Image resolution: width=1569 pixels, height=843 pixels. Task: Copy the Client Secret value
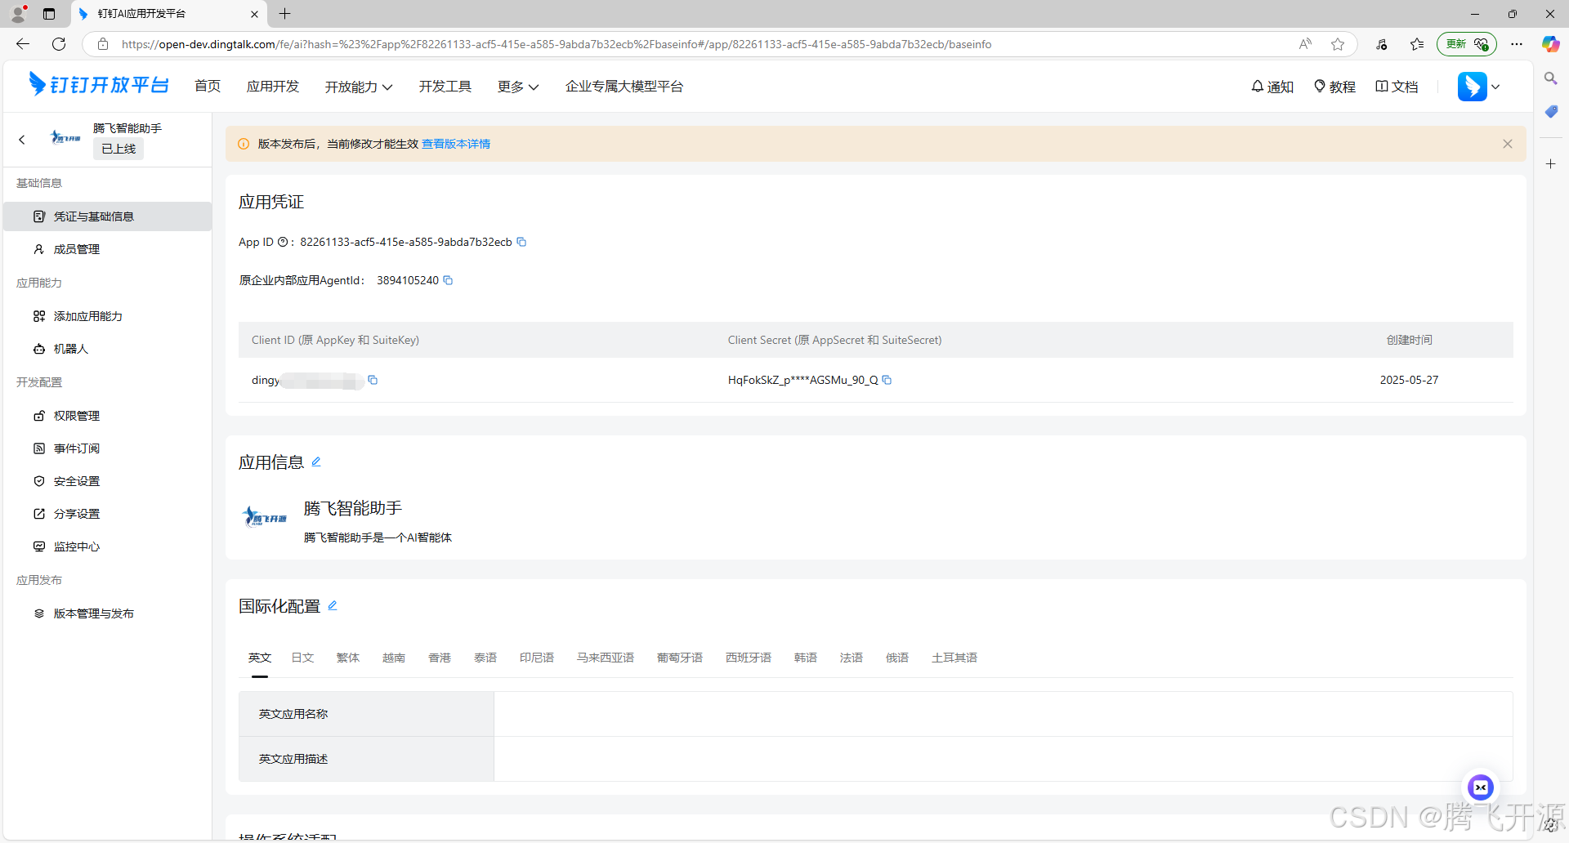tap(887, 380)
